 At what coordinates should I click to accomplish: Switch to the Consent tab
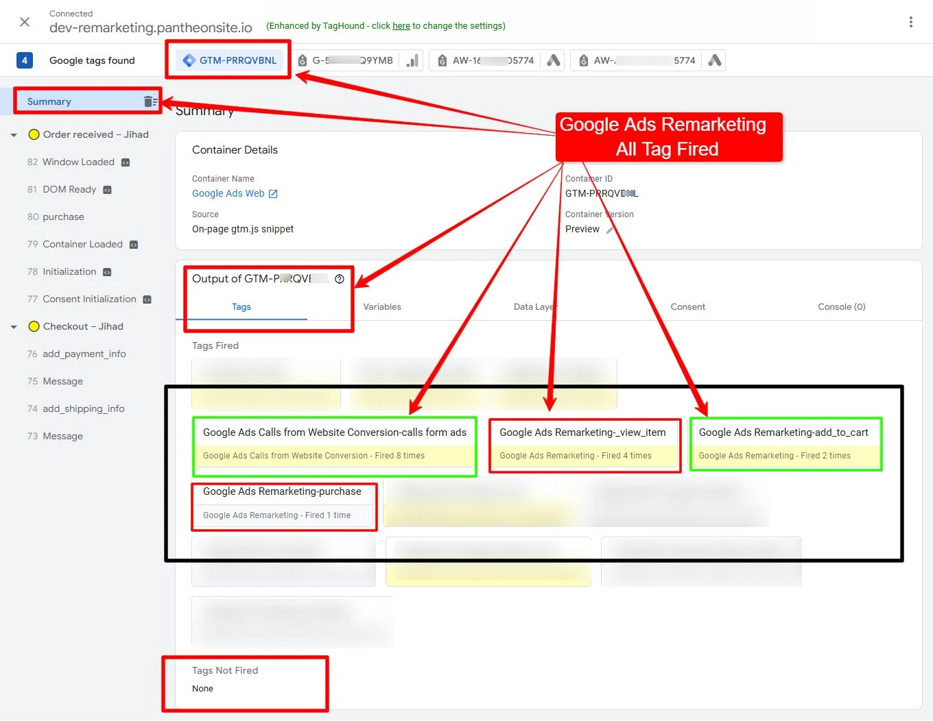[687, 306]
